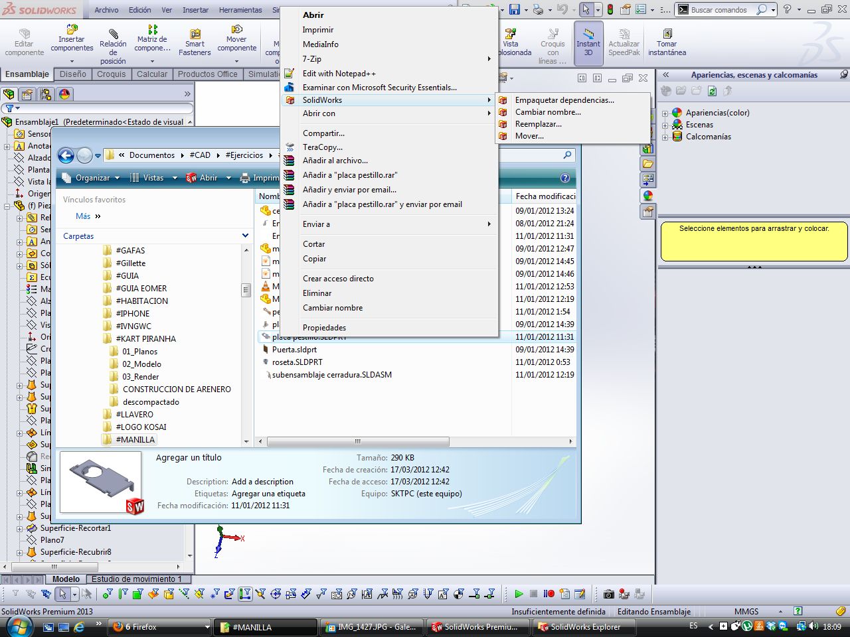The width and height of the screenshot is (850, 637).
Task: Select the Mover componente tool
Action: 236,38
